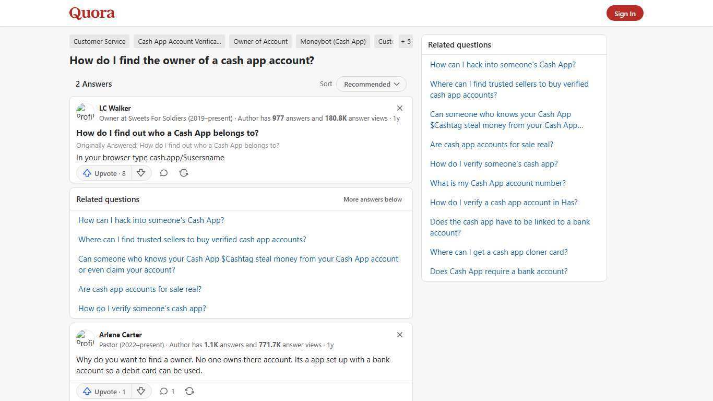Screen dimensions: 713x401
Task: Upvote Arlene Carter's answer
Action: click(103, 391)
